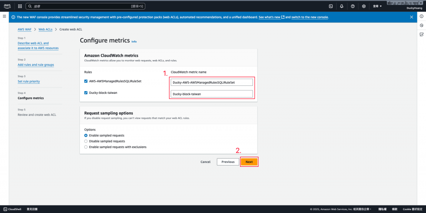426x213 pixels.
Task: Toggle the left navigation hamburger menu
Action: [4, 16]
